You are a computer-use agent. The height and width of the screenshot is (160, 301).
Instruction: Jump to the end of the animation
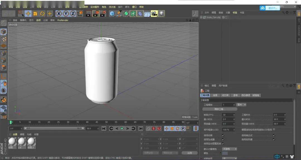click(x=141, y=129)
